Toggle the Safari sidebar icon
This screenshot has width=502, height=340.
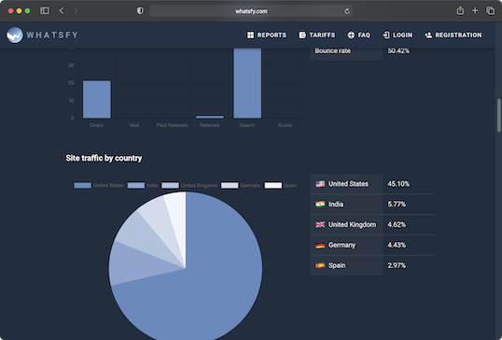click(x=45, y=11)
